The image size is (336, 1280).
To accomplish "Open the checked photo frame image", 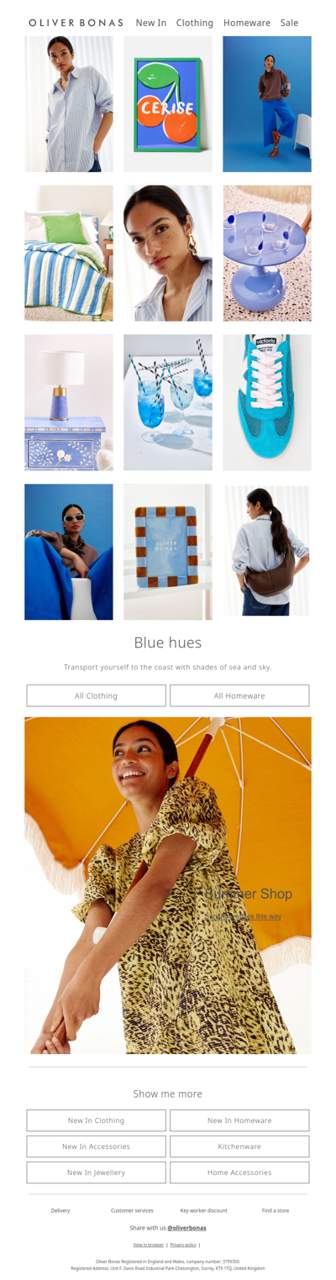I will tap(168, 552).
